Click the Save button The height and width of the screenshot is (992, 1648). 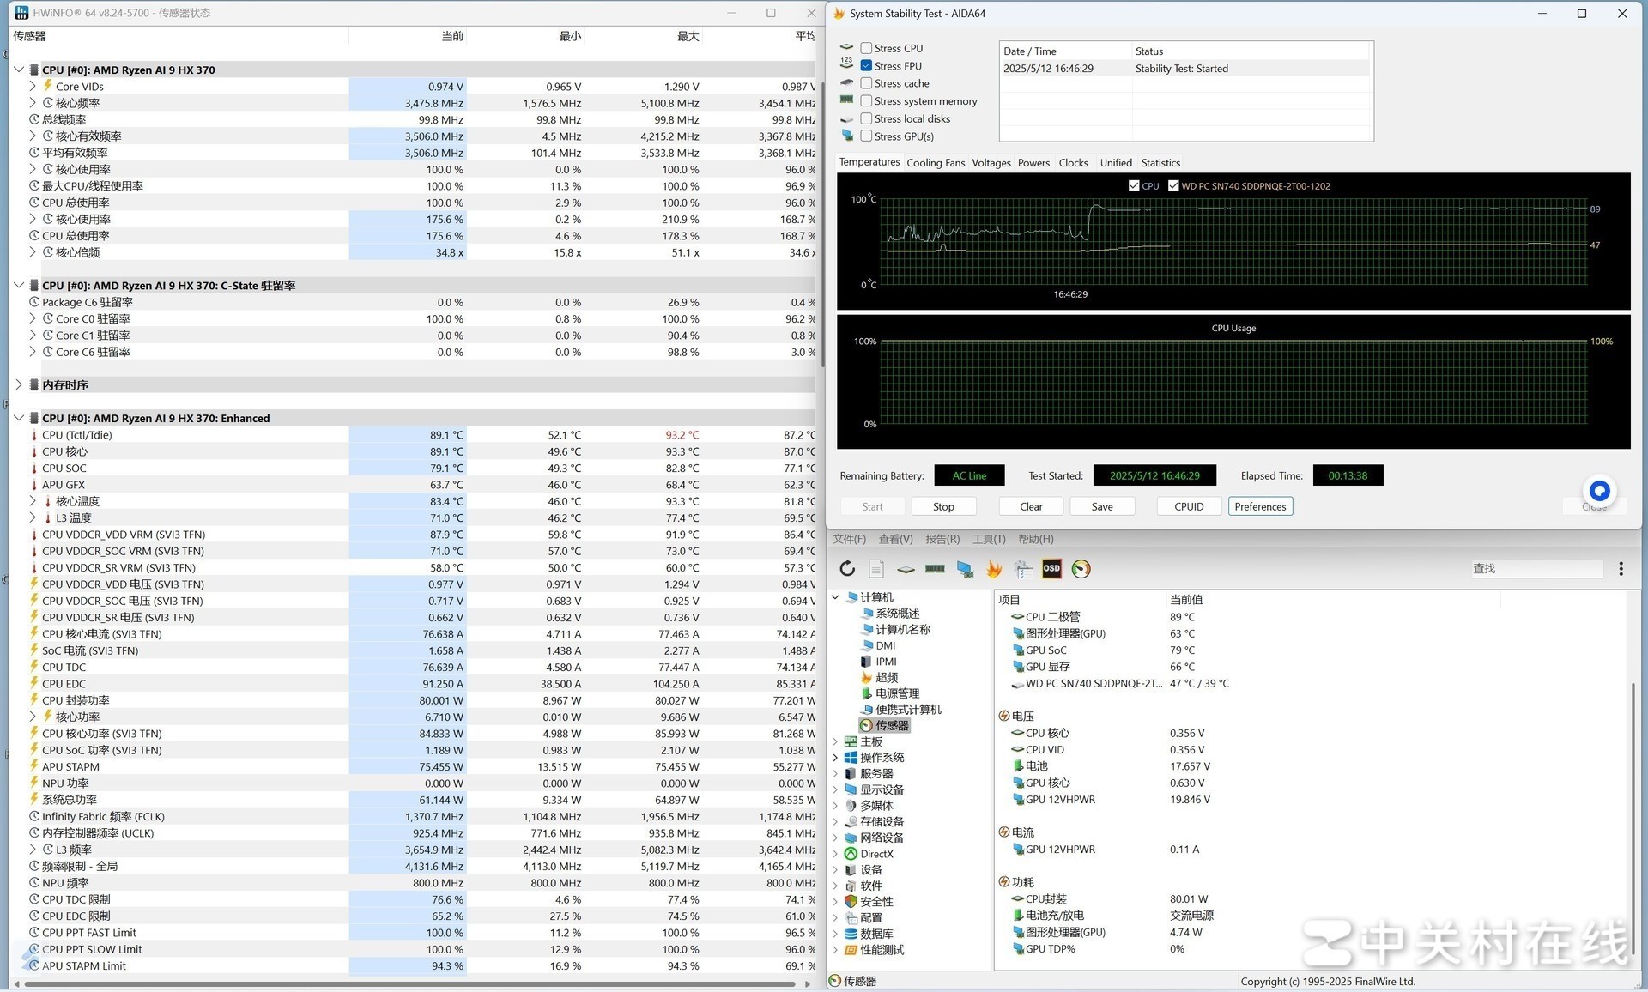click(x=1102, y=506)
